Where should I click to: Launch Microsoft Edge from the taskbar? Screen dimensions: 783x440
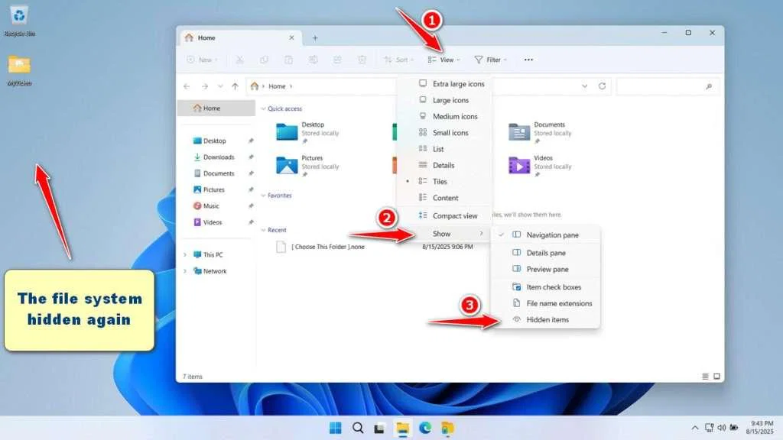pyautogui.click(x=426, y=429)
